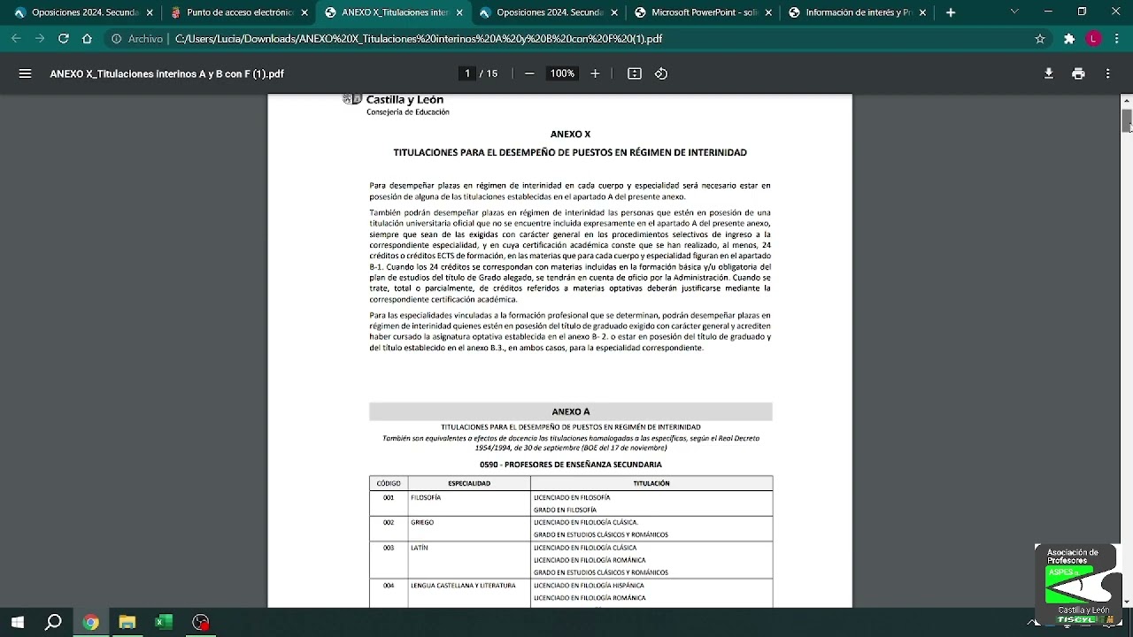Viewport: 1133px width, 637px height.
Task: Click the GRIEGO specialty cell
Action: (x=469, y=528)
